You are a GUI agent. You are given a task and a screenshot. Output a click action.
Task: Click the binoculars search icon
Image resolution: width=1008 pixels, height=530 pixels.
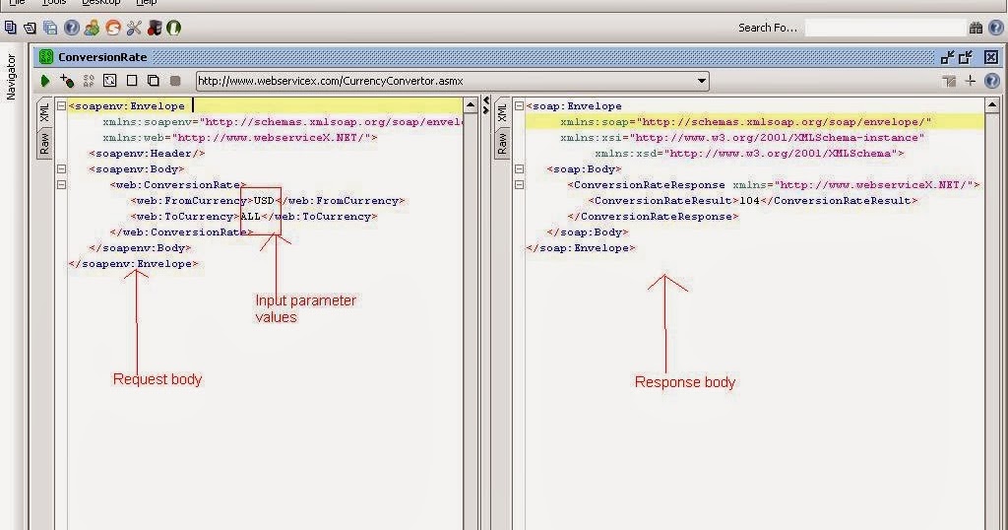tap(976, 28)
